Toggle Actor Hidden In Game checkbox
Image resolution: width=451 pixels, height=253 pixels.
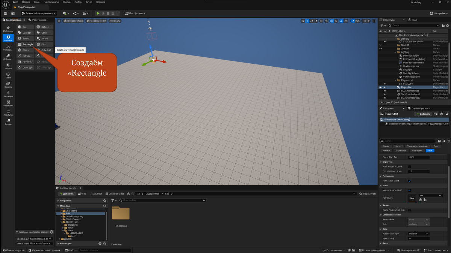click(409, 166)
